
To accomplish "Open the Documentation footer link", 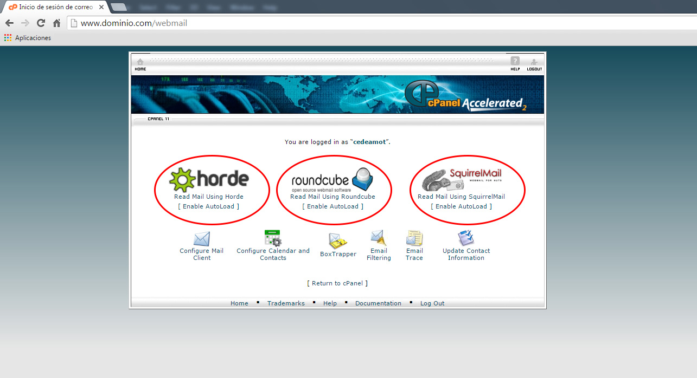I will (378, 303).
